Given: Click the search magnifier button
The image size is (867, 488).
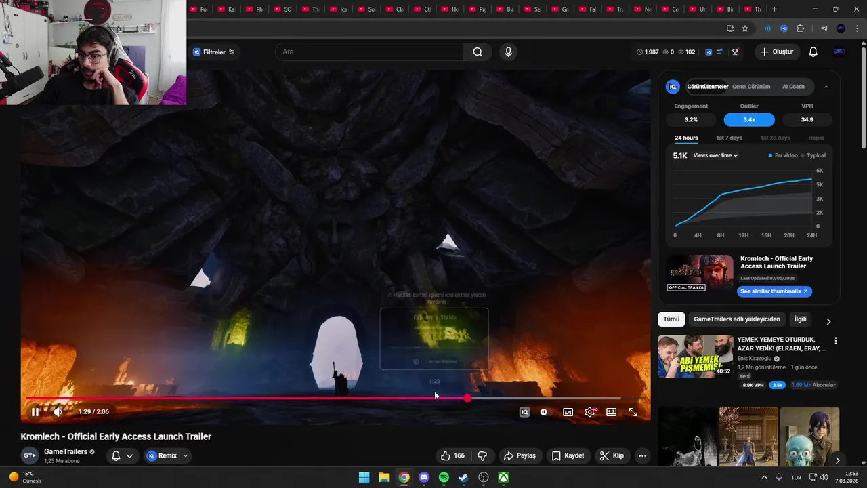Looking at the screenshot, I should pos(478,52).
